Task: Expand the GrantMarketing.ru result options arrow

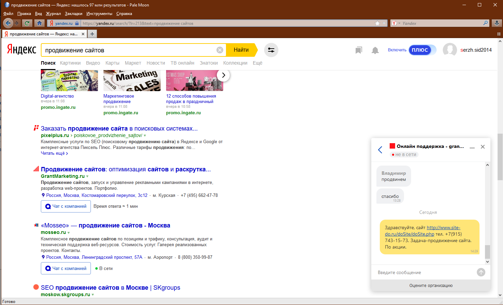Action: tap(87, 176)
